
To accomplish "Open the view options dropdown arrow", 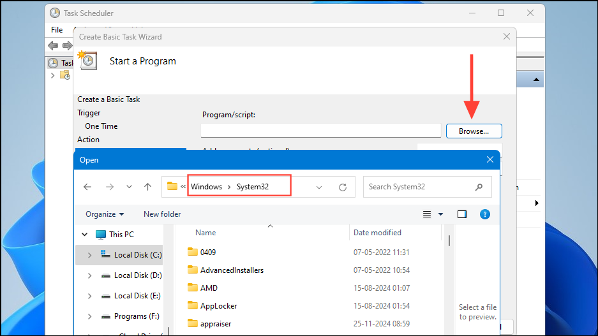I will pyautogui.click(x=440, y=214).
